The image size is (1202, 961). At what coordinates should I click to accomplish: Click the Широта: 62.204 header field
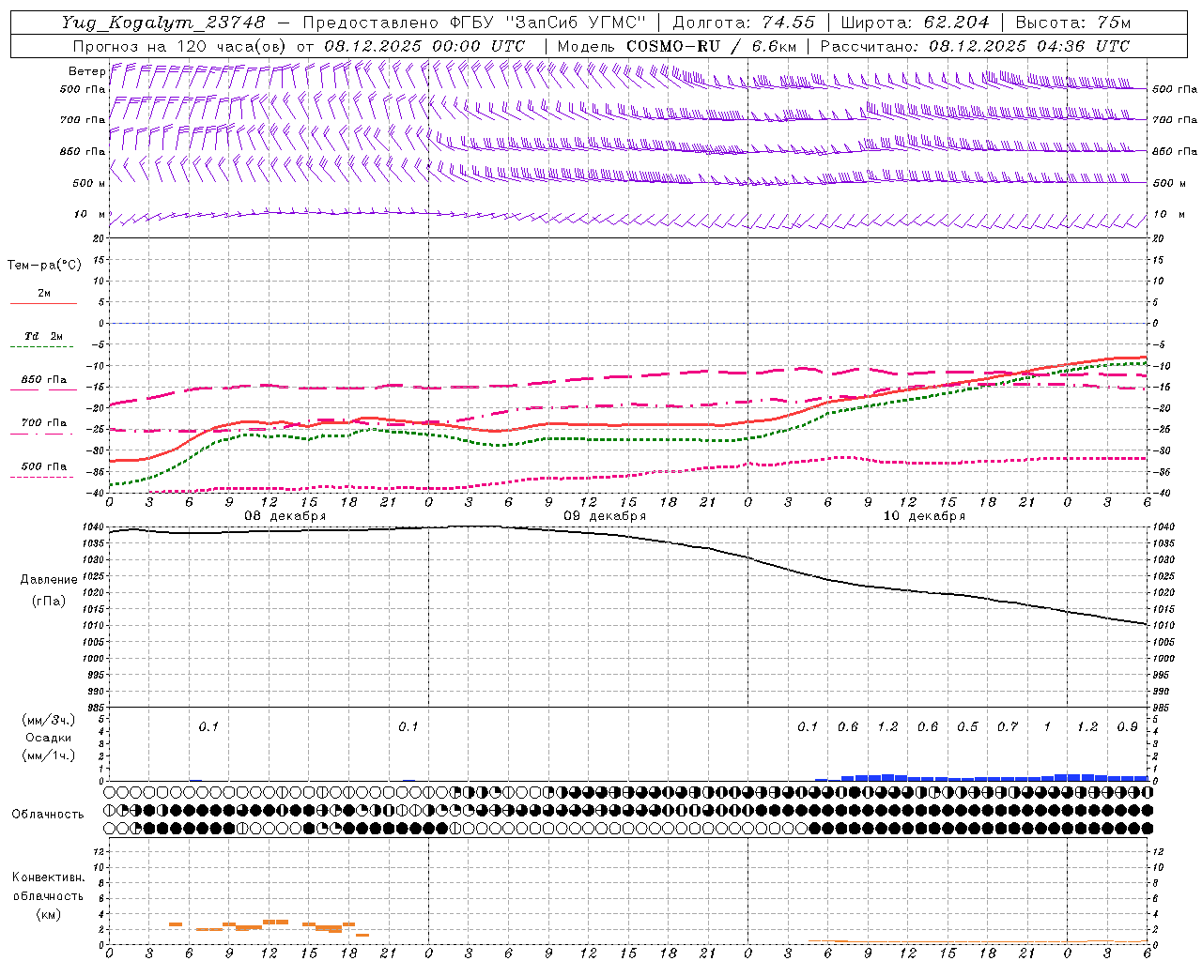coord(915,22)
